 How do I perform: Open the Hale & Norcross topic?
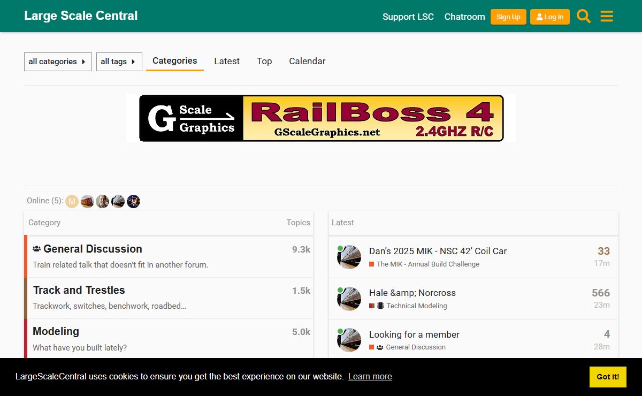click(x=412, y=293)
